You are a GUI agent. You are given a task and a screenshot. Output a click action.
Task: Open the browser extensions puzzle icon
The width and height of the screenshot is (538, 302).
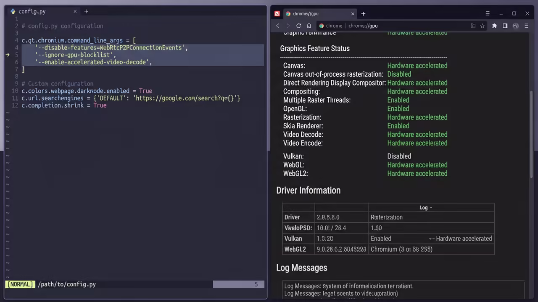coord(494,26)
